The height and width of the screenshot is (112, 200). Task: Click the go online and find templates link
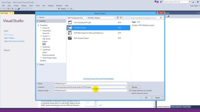pos(98,79)
